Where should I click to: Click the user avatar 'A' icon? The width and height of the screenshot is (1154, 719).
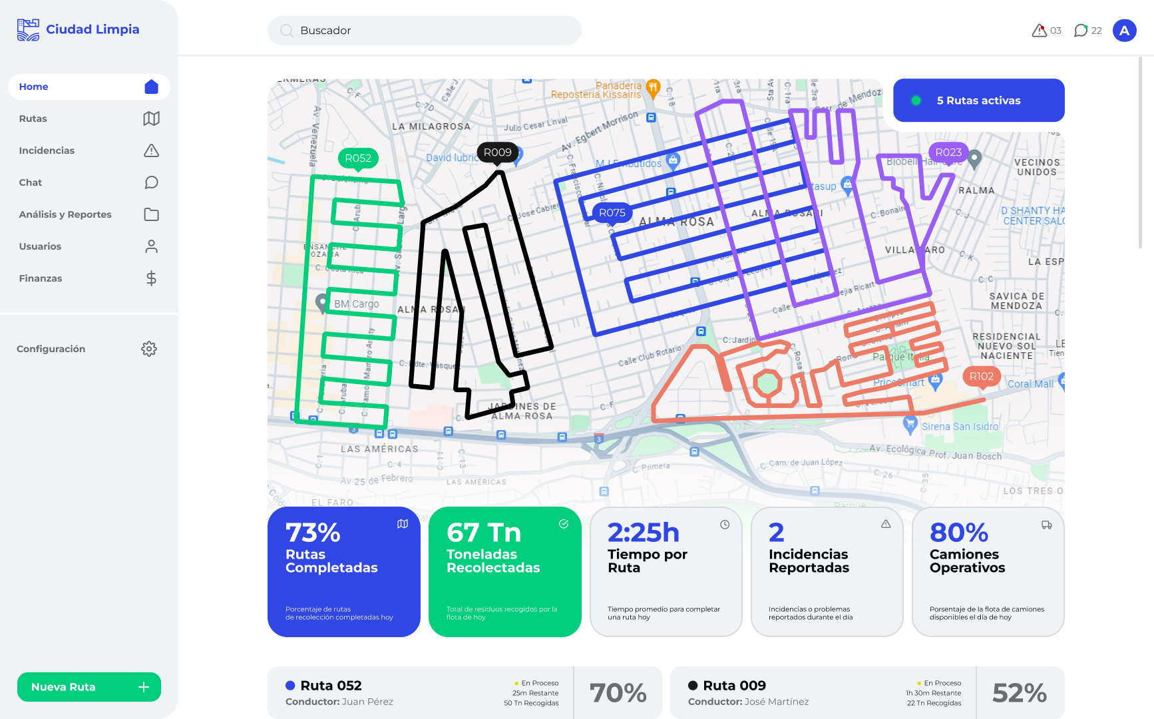[x=1124, y=31]
